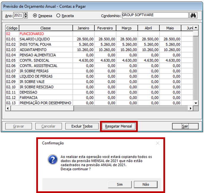Select the Despesa radio button

(35, 16)
